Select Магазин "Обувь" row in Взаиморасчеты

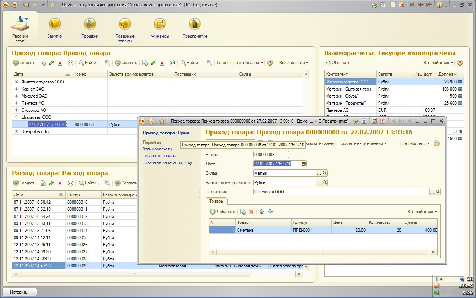coord(394,96)
